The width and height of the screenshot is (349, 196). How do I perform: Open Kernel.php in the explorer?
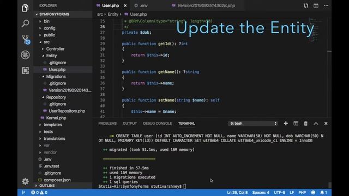tap(63, 118)
